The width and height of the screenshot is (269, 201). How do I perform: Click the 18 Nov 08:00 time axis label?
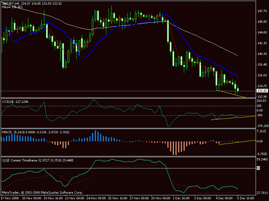pyautogui.click(x=32, y=198)
